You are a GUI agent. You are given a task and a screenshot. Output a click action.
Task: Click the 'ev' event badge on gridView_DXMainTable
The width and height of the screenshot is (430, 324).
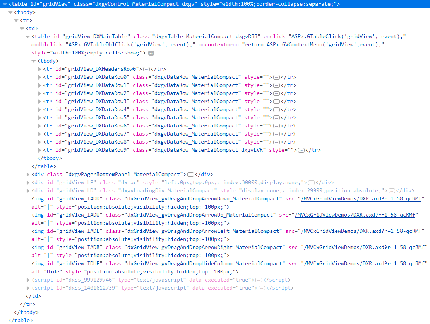151,53
